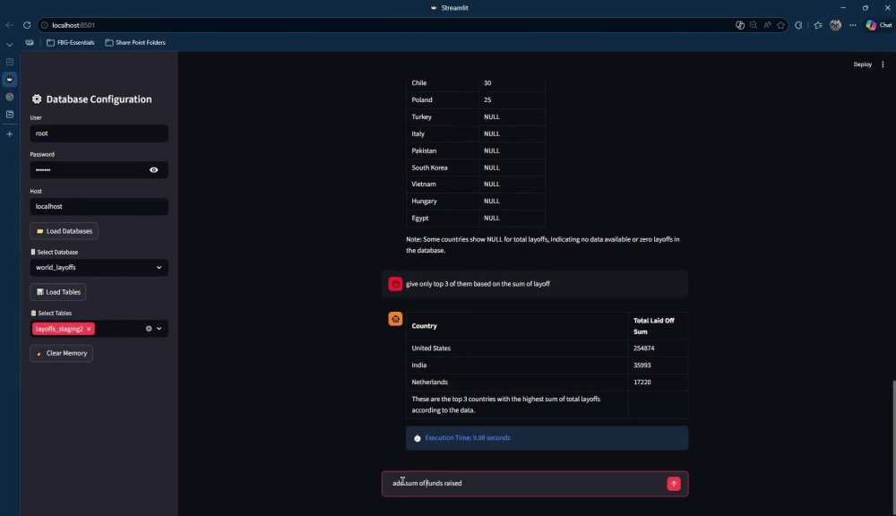Click the Deploy button

click(862, 64)
